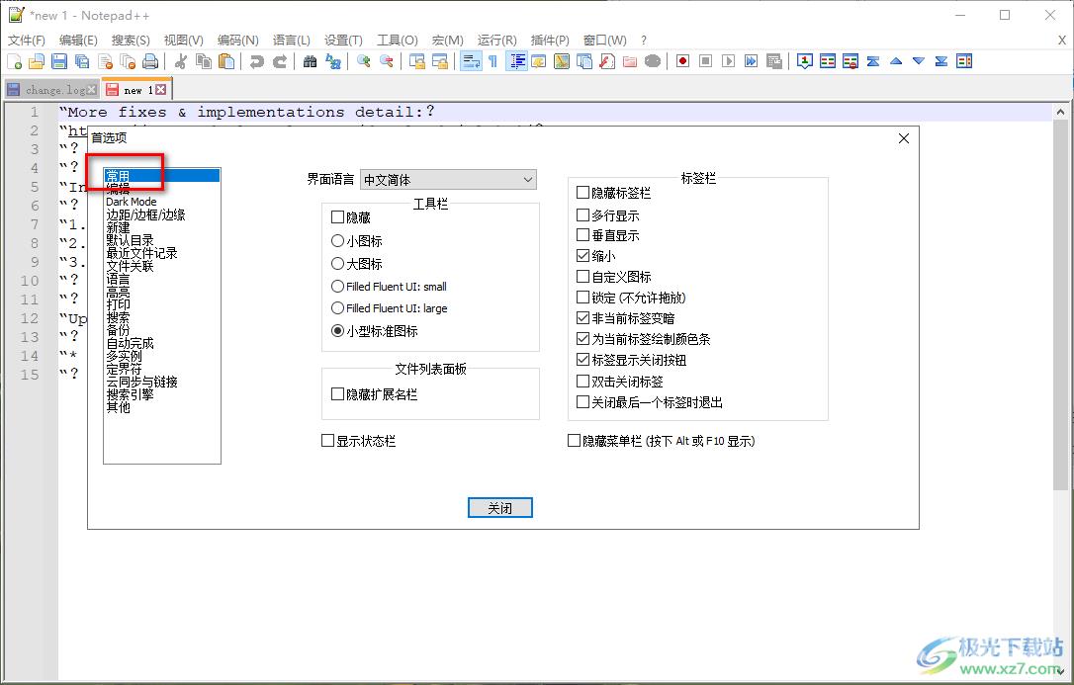Click the Close All toolbar icon

(x=128, y=61)
